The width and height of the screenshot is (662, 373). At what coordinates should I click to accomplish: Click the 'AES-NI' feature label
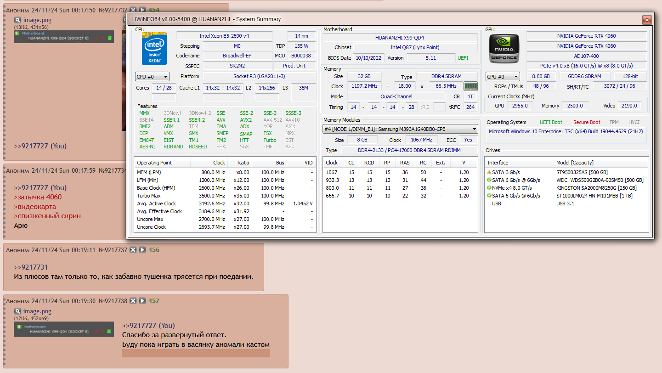(147, 147)
